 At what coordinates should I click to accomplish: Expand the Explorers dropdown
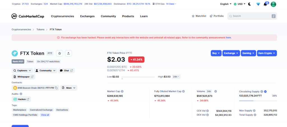(22, 70)
